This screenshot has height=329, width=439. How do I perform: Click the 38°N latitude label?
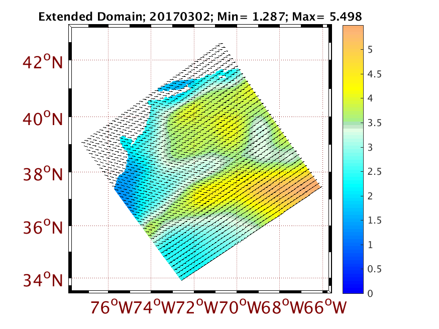click(x=43, y=174)
